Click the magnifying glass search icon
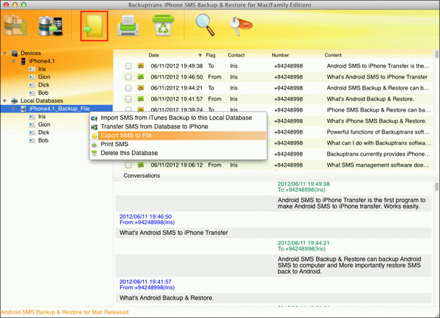 coord(205,25)
